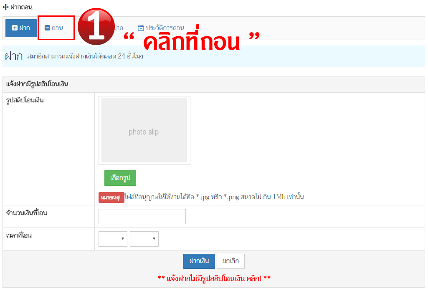The height and width of the screenshot is (306, 428).
Task: Click the minus icon beside ถอน
Action: click(x=47, y=28)
